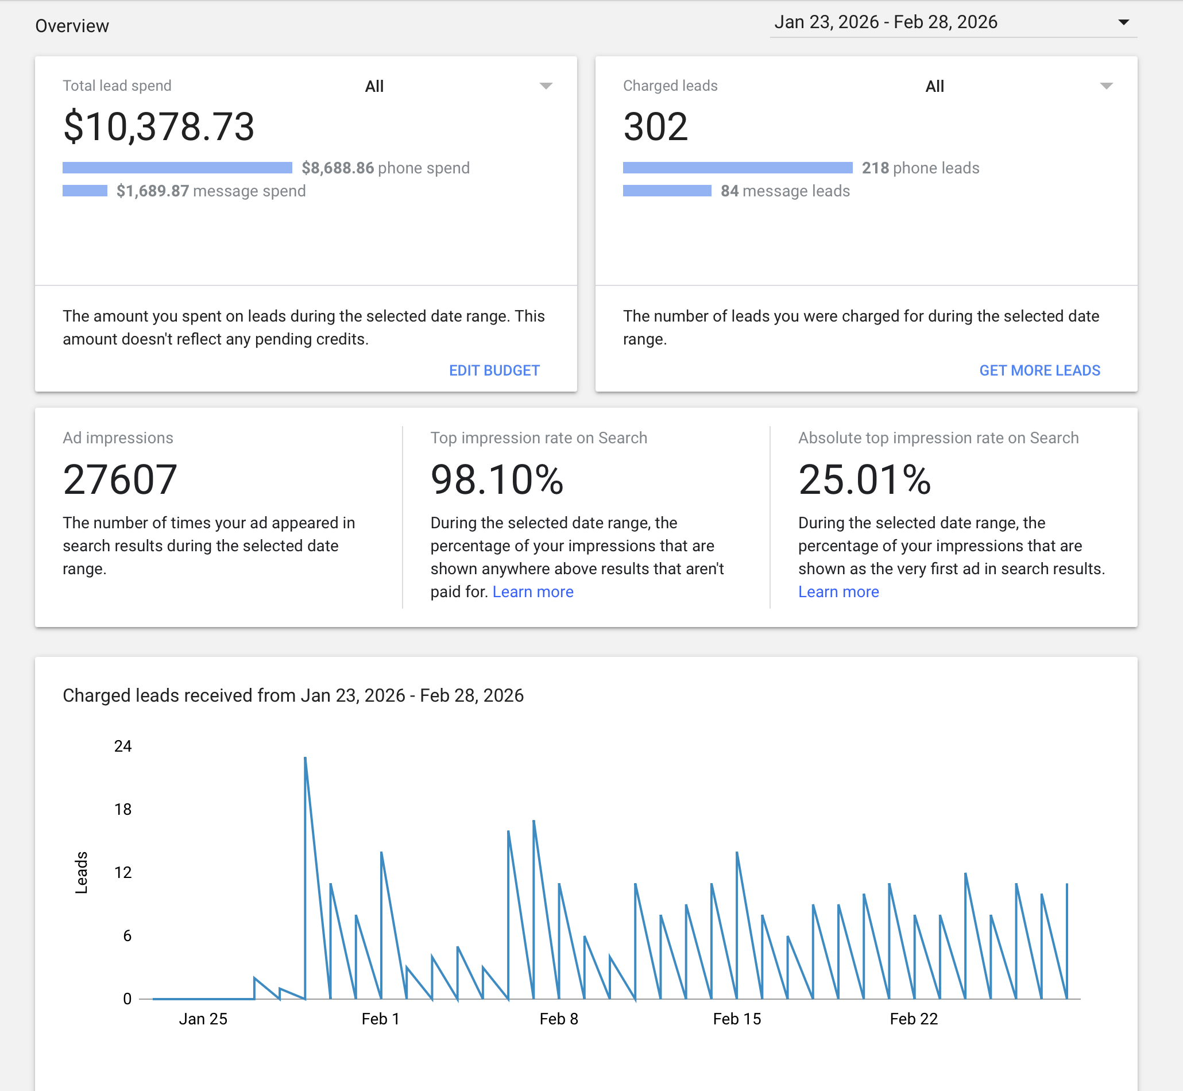Screen dimensions: 1183x1091
Task: Open the date range dropdown arrow
Action: tap(1123, 22)
